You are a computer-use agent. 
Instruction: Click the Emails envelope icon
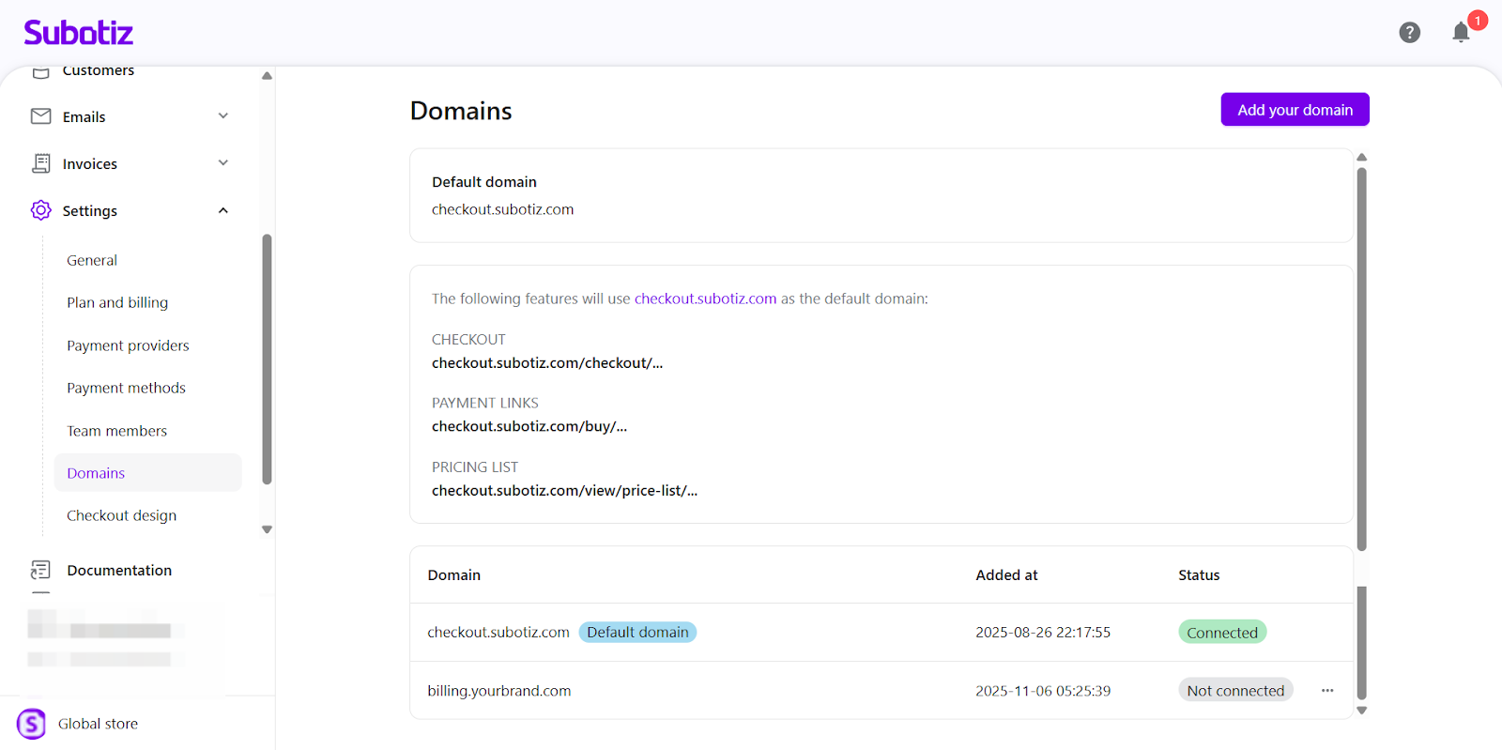(x=40, y=116)
